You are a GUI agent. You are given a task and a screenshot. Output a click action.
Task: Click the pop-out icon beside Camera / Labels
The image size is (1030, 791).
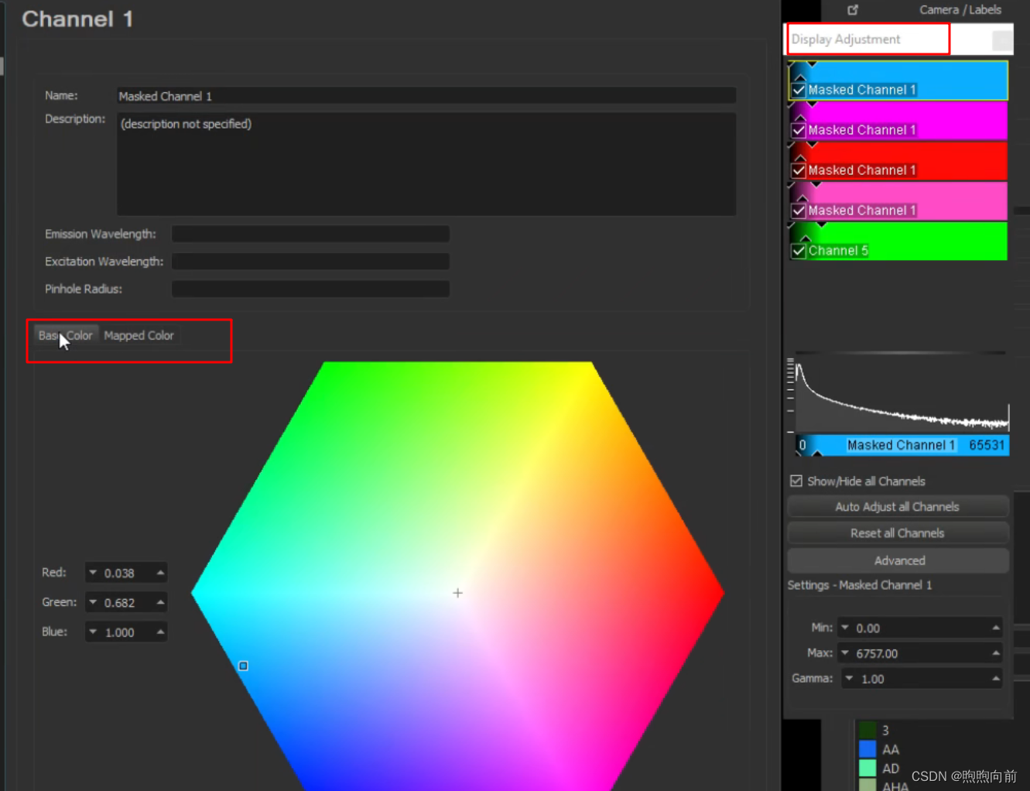coord(853,10)
